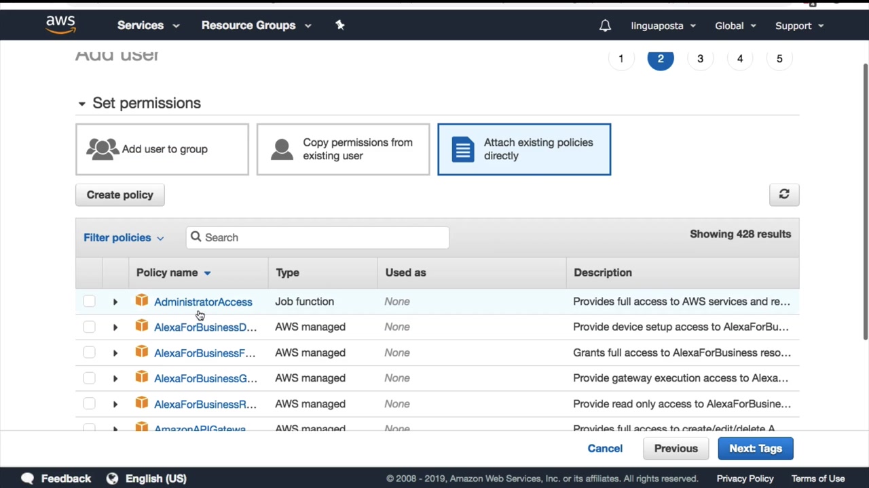Tick the AlexaForBusinessF... policy checkbox
The image size is (869, 488).
(x=89, y=353)
